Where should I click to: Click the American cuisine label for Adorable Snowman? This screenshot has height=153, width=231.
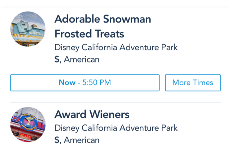(x=82, y=59)
